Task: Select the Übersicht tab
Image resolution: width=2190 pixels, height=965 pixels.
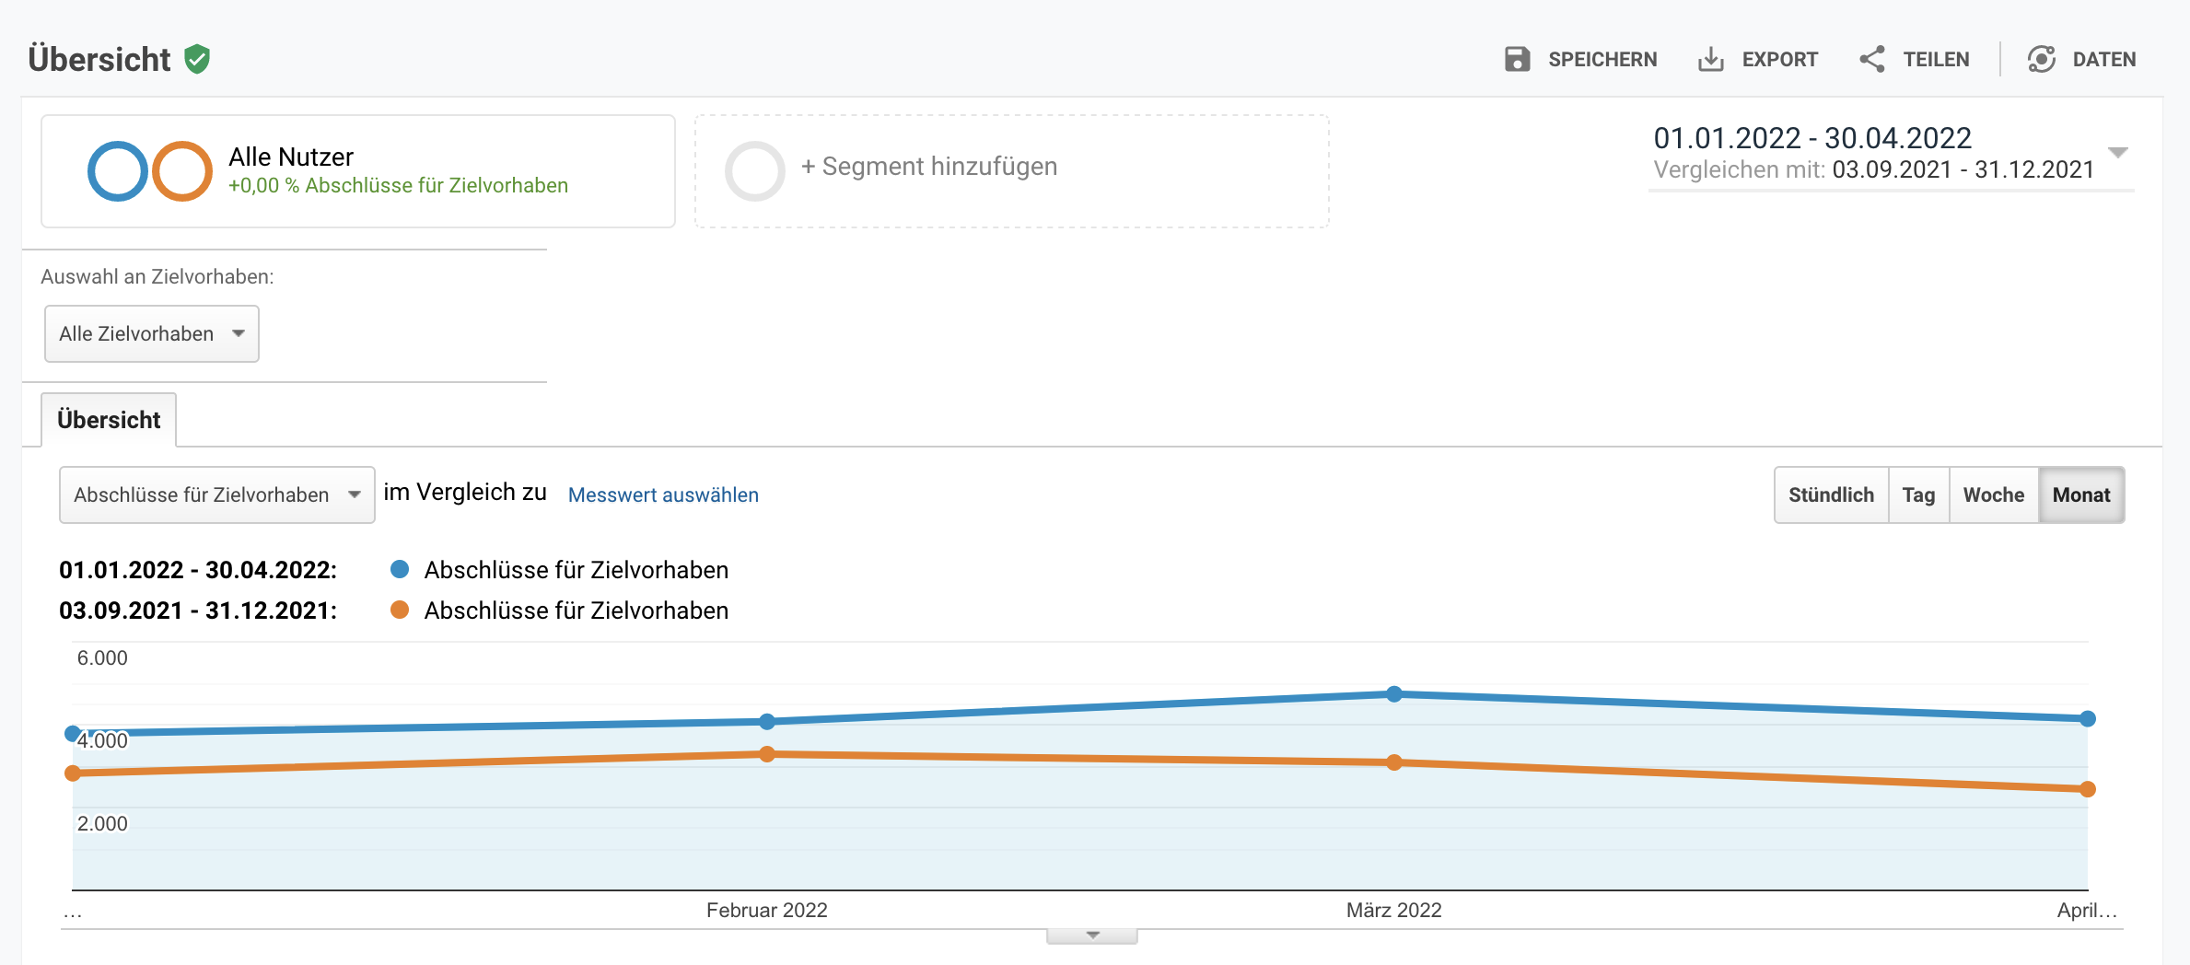Action: [109, 419]
